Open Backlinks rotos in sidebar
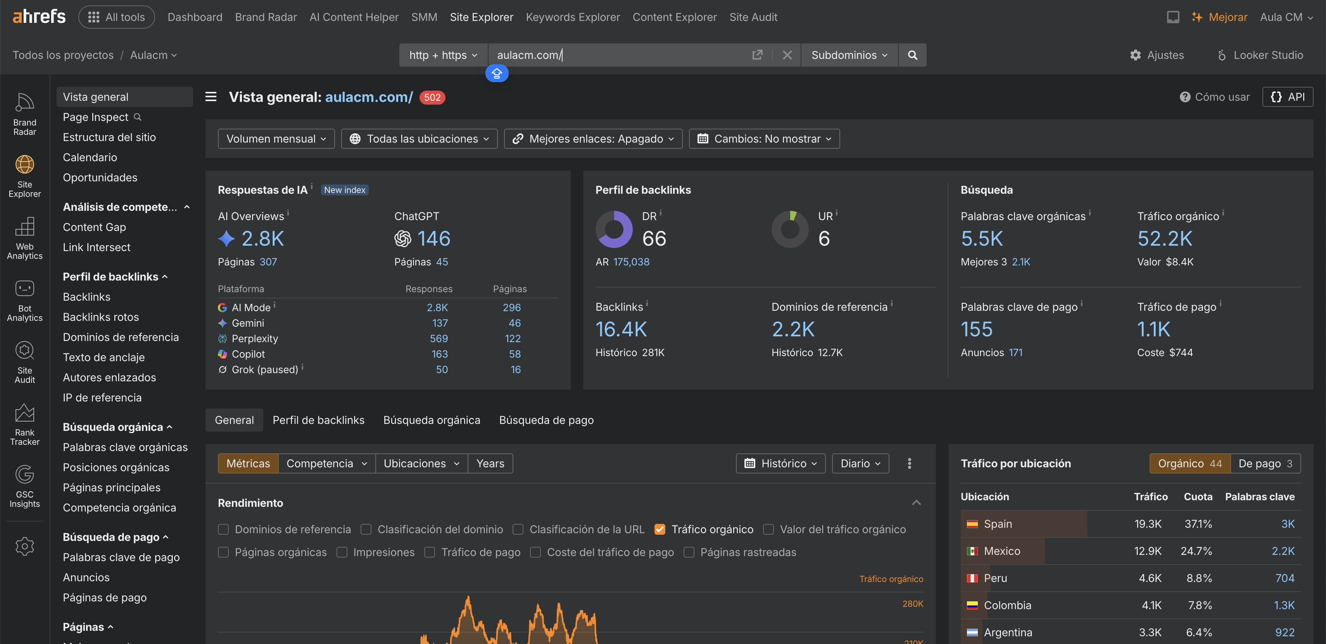This screenshot has width=1326, height=644. [x=101, y=317]
